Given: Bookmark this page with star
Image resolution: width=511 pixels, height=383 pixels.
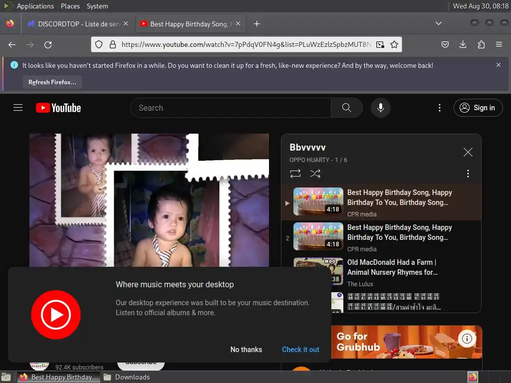Looking at the screenshot, I should point(394,44).
